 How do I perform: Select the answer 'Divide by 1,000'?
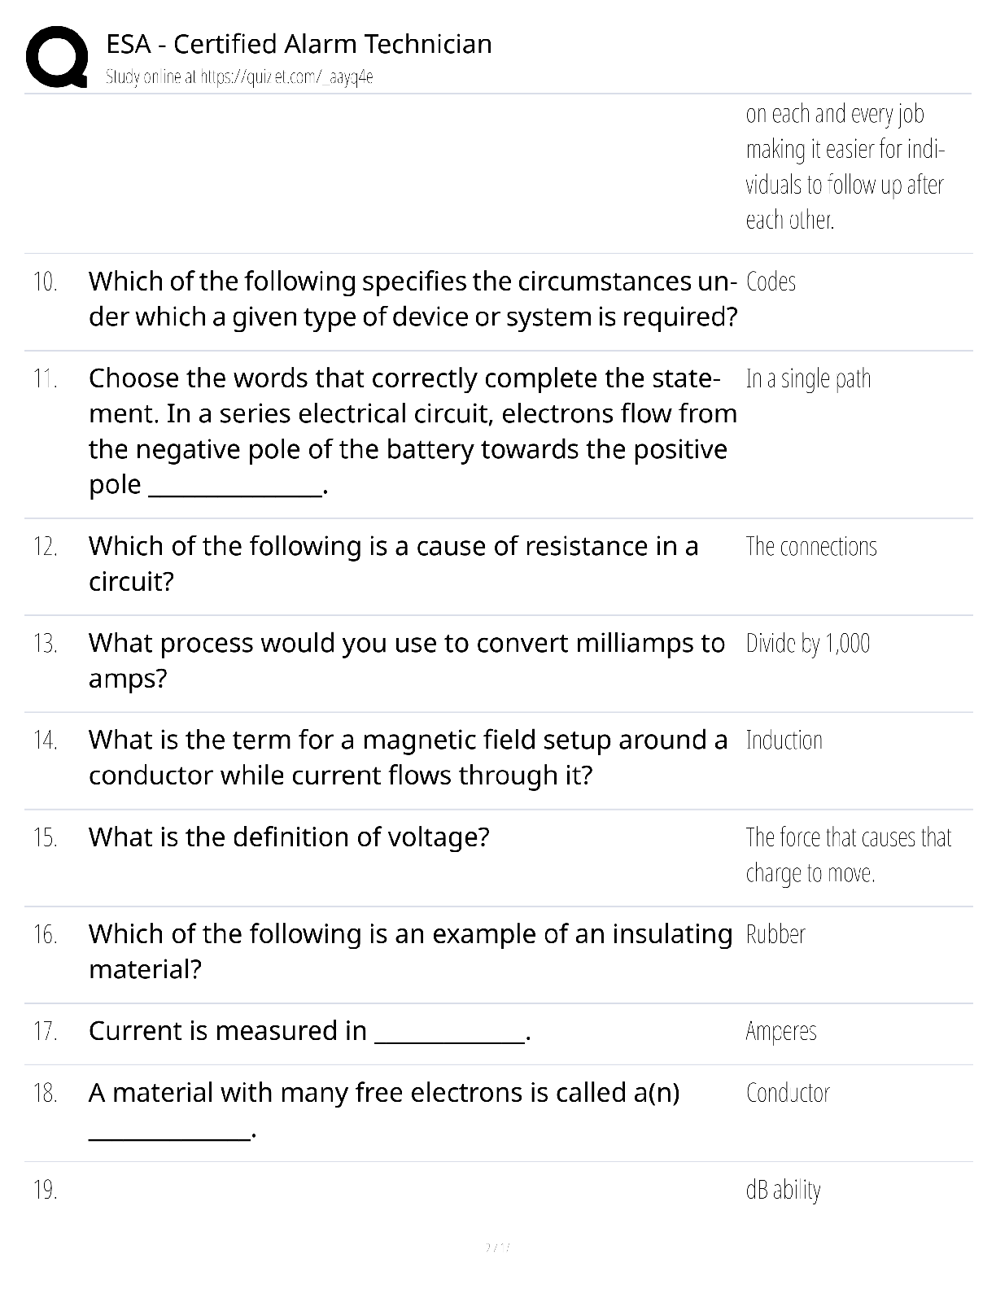point(808,644)
